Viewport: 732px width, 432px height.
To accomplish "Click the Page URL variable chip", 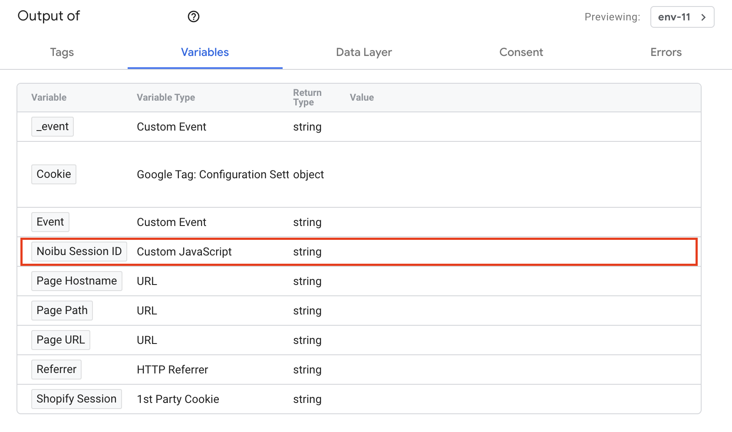I will point(61,340).
